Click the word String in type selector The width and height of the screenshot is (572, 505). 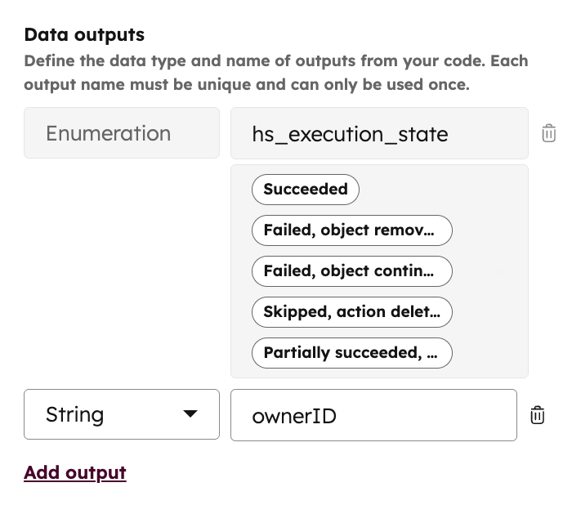[74, 414]
